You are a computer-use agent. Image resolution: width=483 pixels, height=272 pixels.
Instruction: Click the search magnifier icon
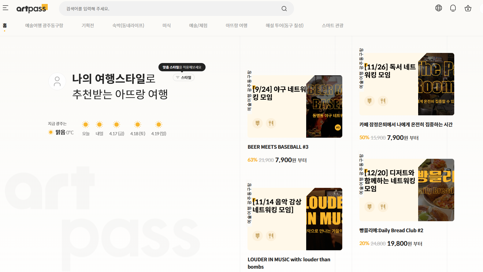(x=284, y=9)
